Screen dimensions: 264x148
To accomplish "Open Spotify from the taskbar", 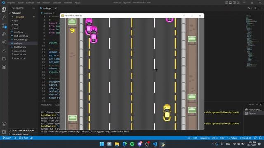I will tap(132, 144).
